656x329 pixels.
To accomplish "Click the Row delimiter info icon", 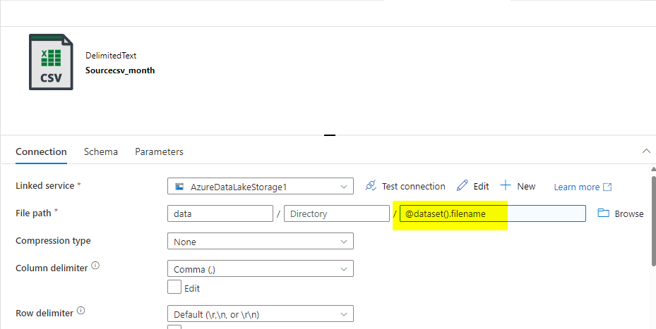I will (x=80, y=311).
